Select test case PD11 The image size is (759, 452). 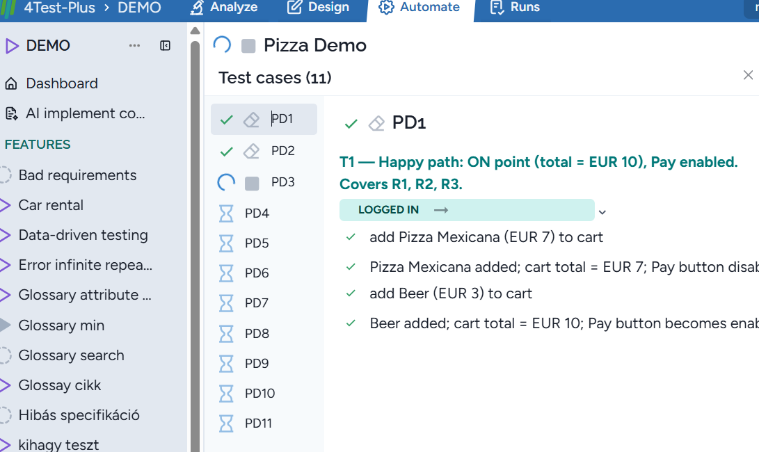(259, 424)
